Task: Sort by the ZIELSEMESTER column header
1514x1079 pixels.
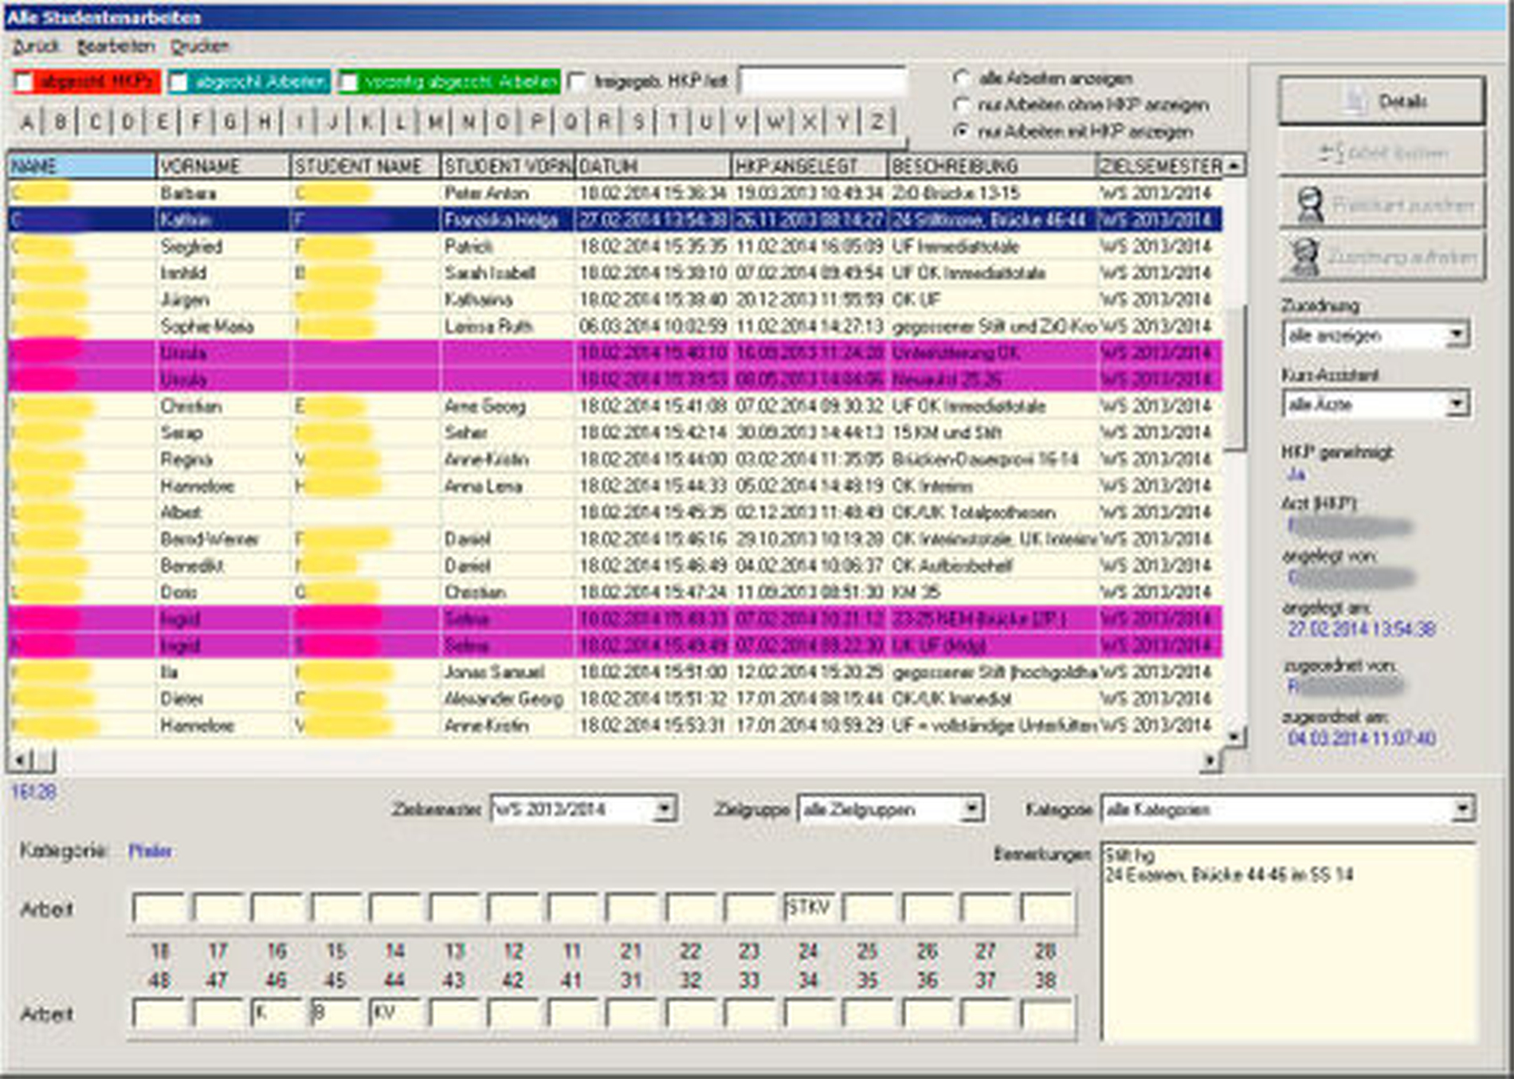Action: [x=1159, y=166]
